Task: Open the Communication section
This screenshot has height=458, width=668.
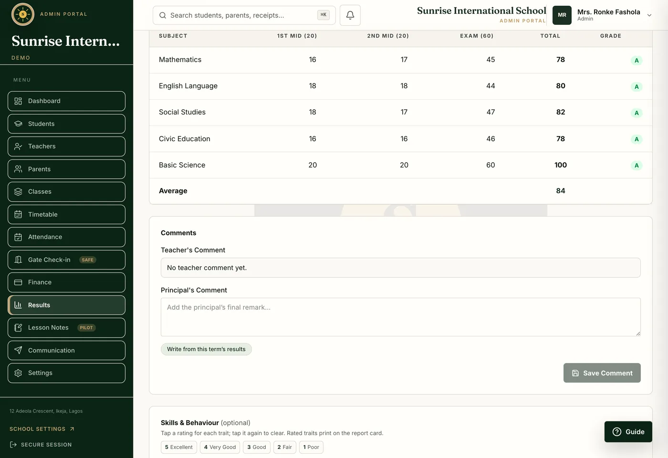Action: click(66, 350)
